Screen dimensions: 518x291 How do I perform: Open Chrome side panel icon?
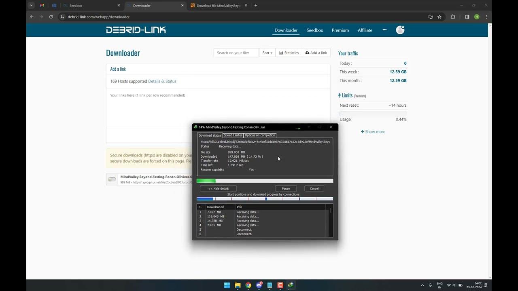[x=467, y=17]
